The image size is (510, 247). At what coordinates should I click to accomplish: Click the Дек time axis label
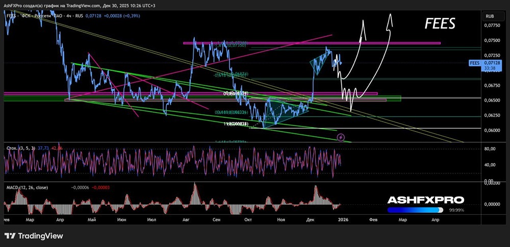click(x=311, y=220)
